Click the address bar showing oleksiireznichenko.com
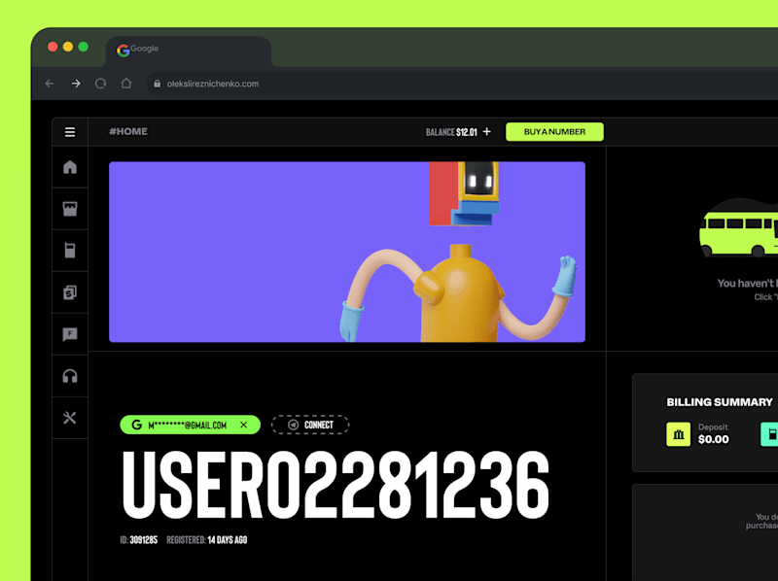Screen dimensions: 778x581 coord(461,84)
